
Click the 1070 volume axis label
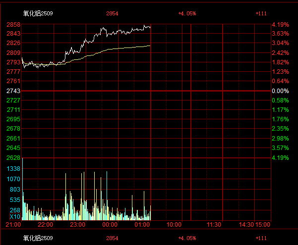click(x=13, y=179)
